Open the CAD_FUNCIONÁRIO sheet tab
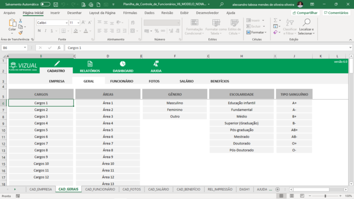Screen dimensions: 354x199 (x=100, y=189)
